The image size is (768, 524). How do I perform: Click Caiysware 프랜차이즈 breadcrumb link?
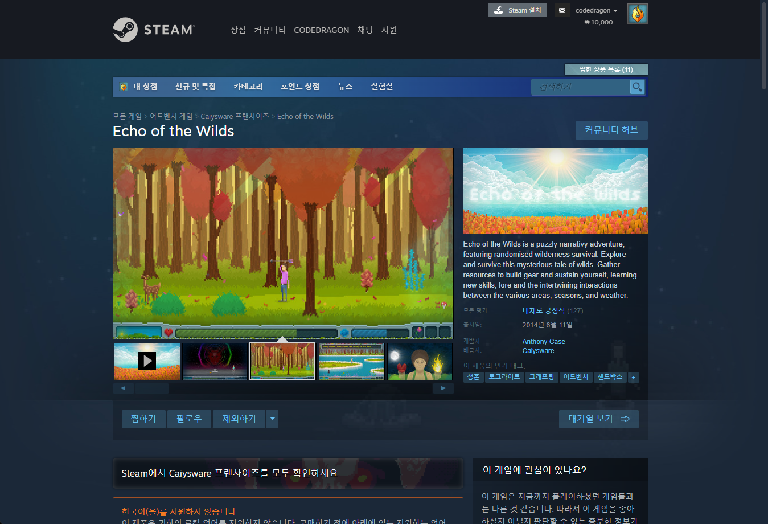(235, 116)
